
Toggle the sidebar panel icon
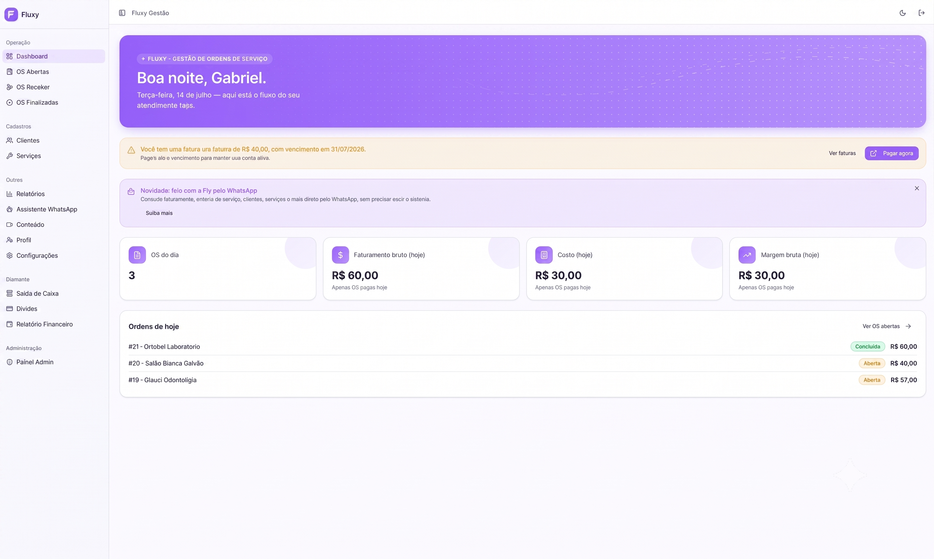pyautogui.click(x=122, y=13)
